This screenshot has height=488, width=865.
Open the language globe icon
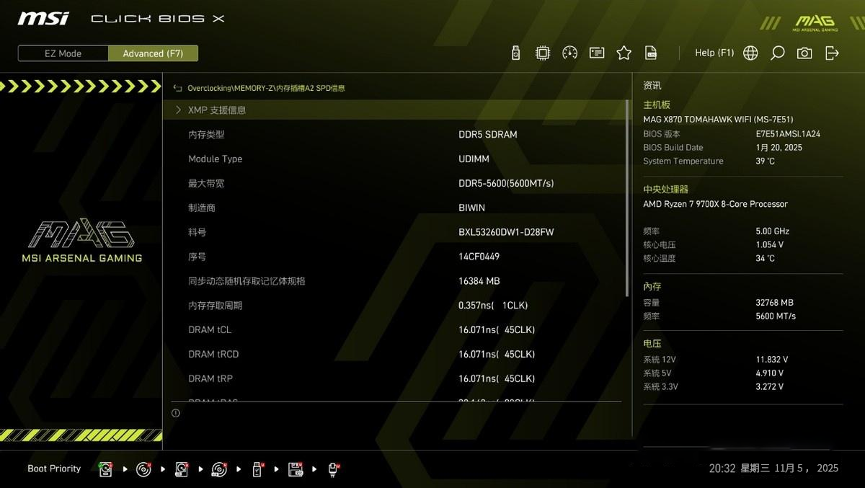[750, 53]
